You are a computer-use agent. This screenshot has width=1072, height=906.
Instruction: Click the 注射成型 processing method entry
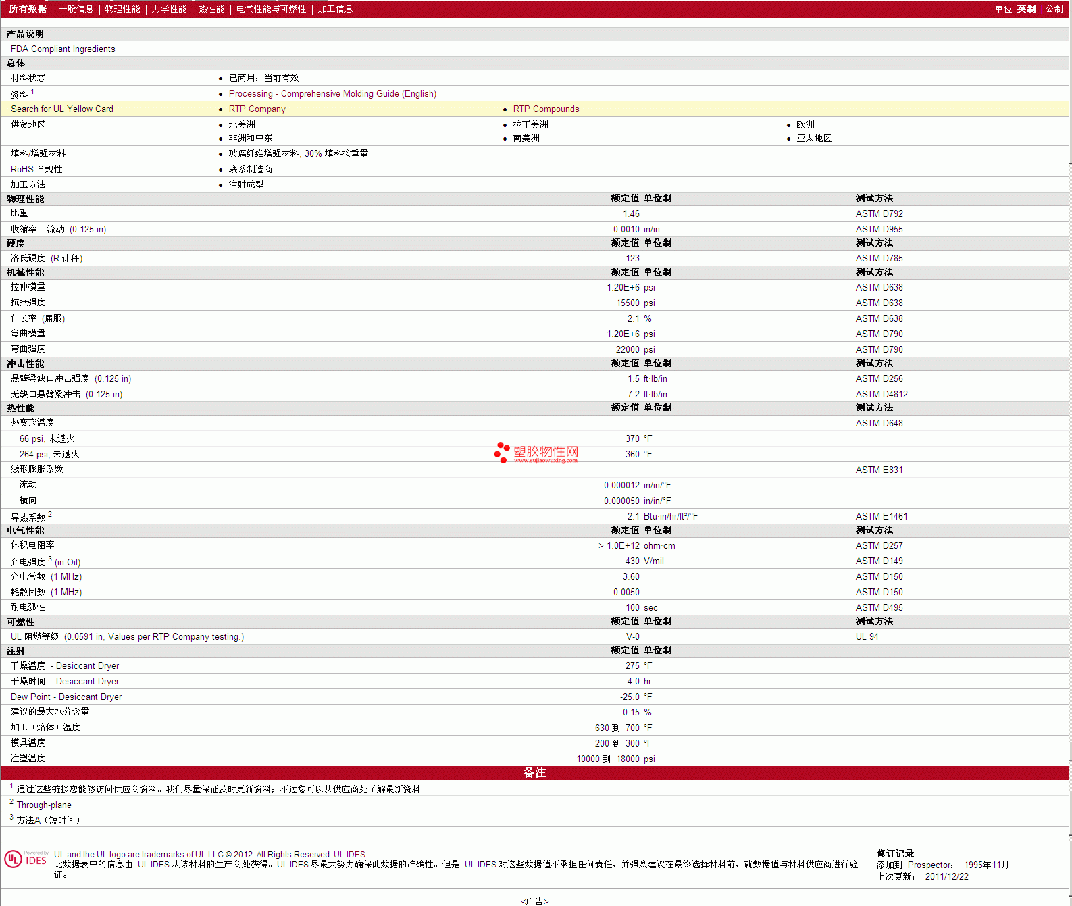pyautogui.click(x=247, y=184)
